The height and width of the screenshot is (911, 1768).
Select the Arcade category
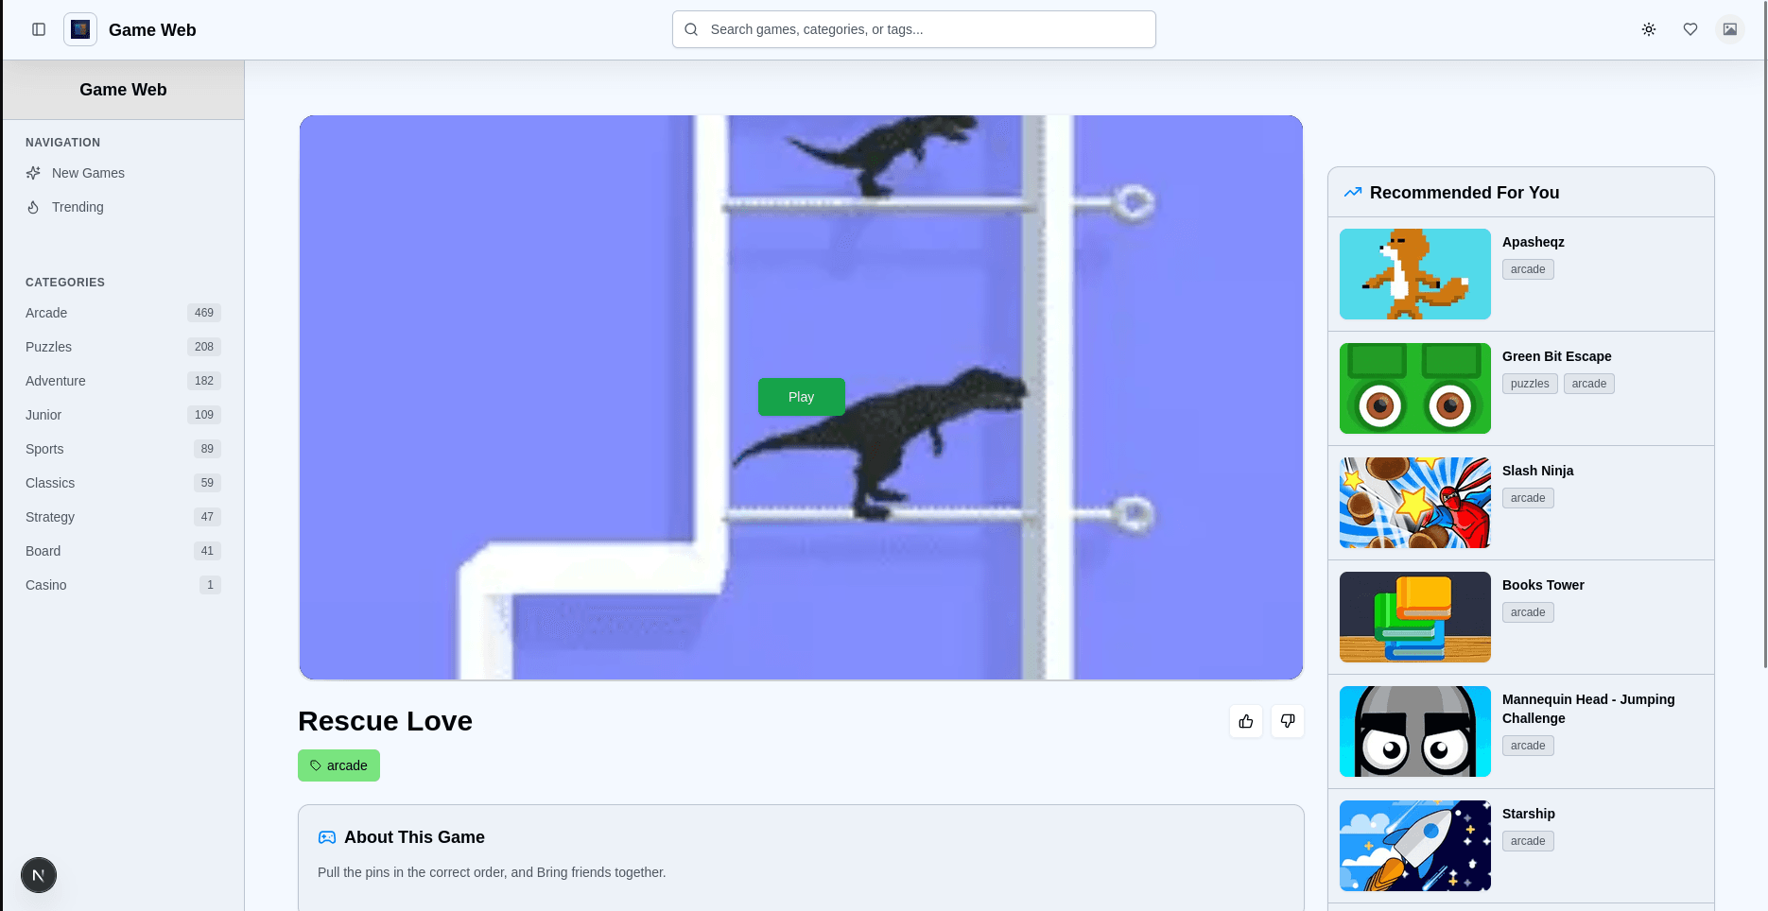(46, 313)
